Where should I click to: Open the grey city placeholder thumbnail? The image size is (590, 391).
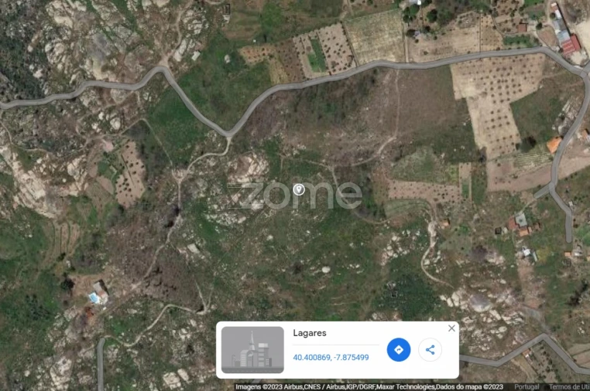coord(252,350)
